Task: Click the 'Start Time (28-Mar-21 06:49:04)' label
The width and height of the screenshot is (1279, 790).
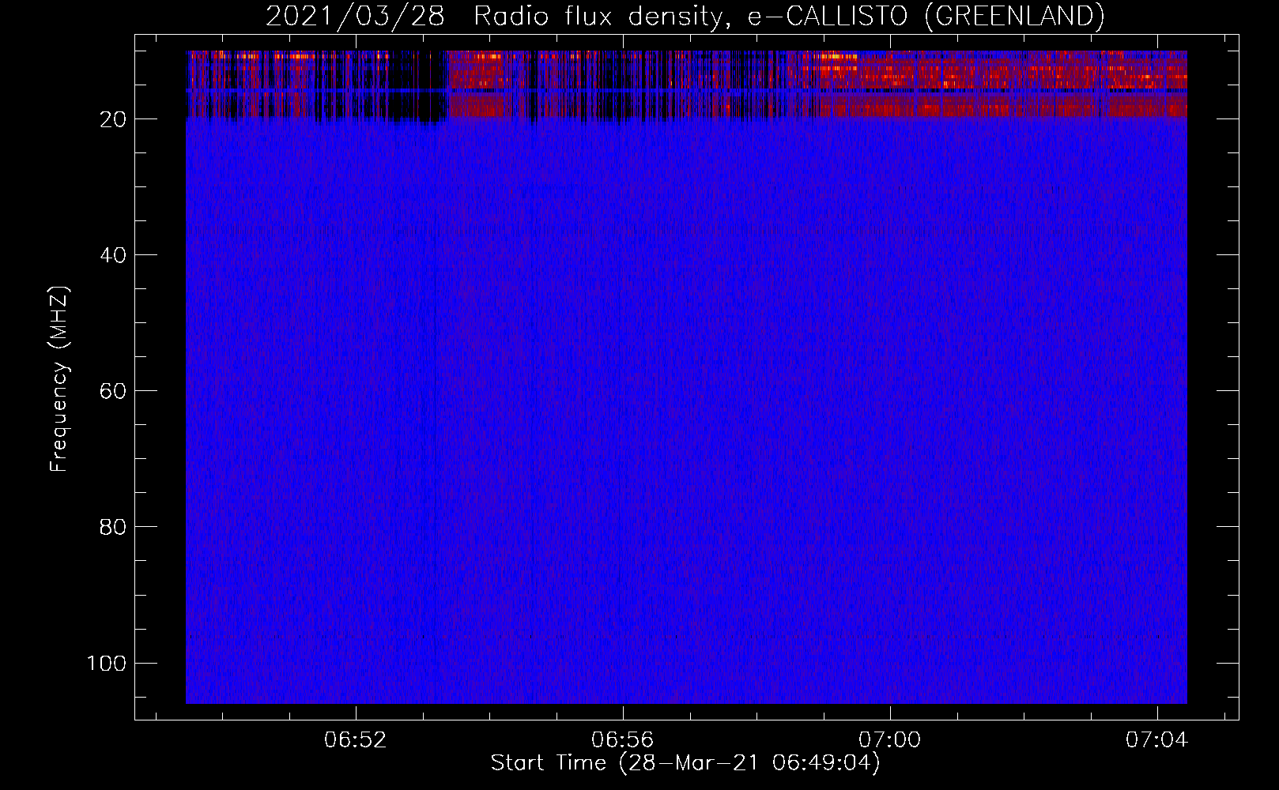Action: click(685, 763)
